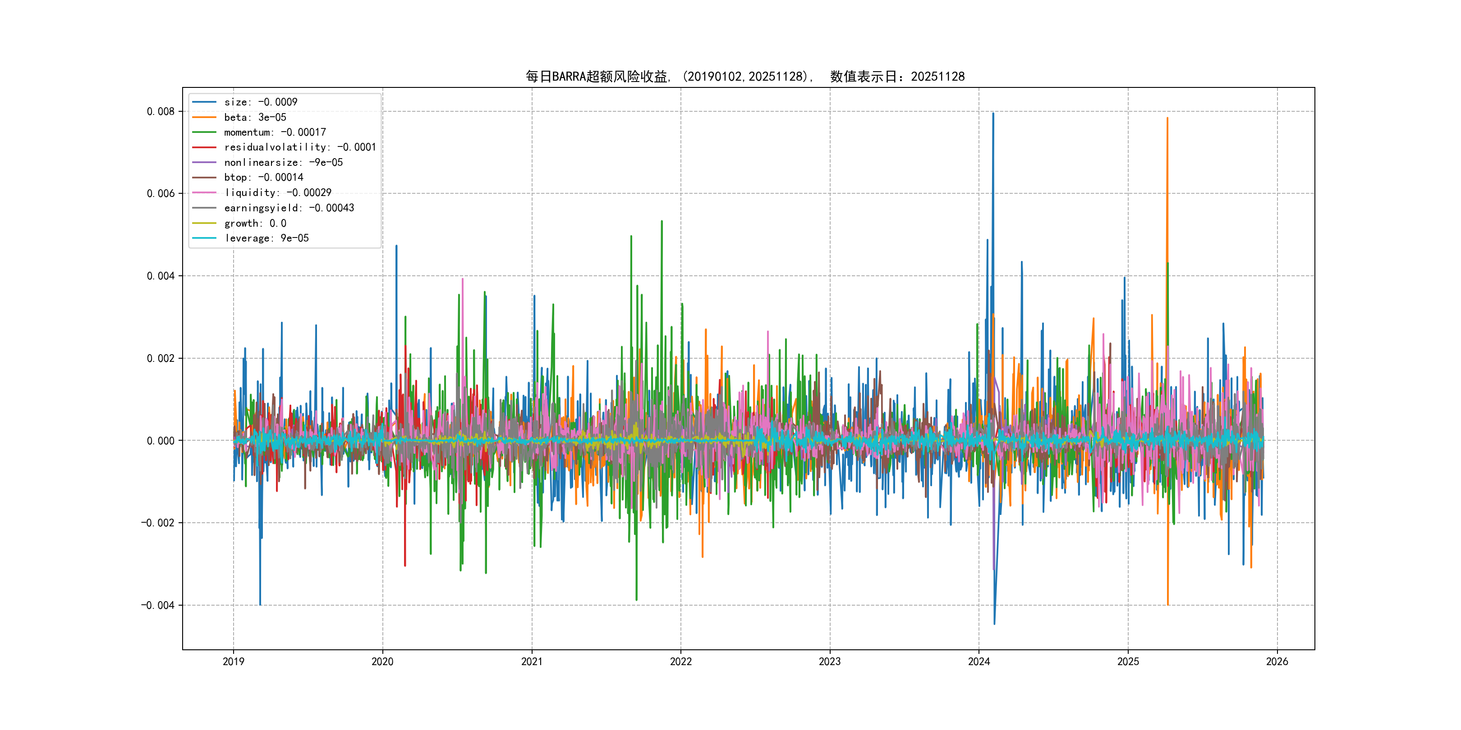
Task: Select the 'earningsyield: -0.00043' legend label
Action: click(x=289, y=208)
